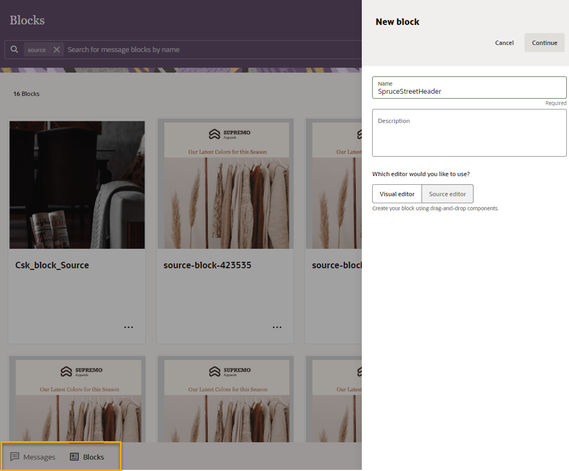
Task: Choose the Visual editor option
Action: [397, 194]
